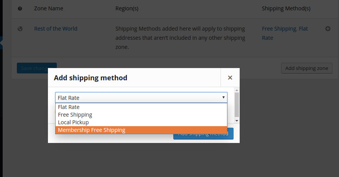The height and width of the screenshot is (177, 339).
Task: Click the modal scrollbar down arrow
Action: 237,121
